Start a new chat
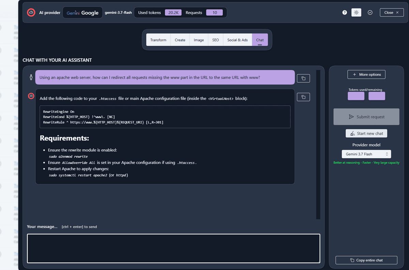 366,133
